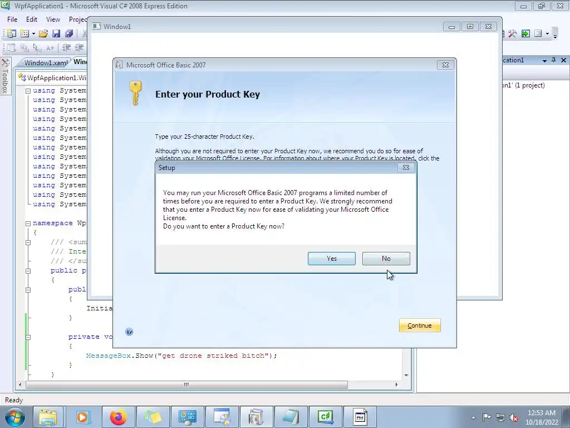Click the green arrow toolbar icon
Image resolution: width=570 pixels, height=428 pixels.
click(525, 34)
